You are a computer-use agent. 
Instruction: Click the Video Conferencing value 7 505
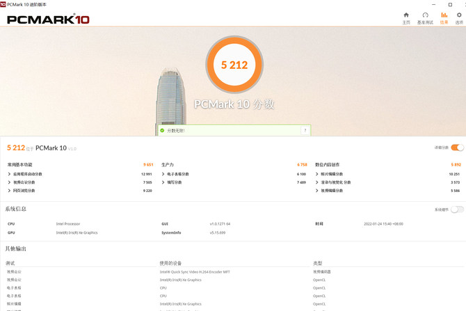(x=147, y=182)
